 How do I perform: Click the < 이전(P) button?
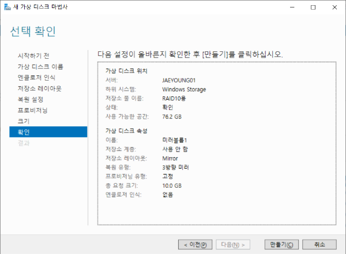195,245
